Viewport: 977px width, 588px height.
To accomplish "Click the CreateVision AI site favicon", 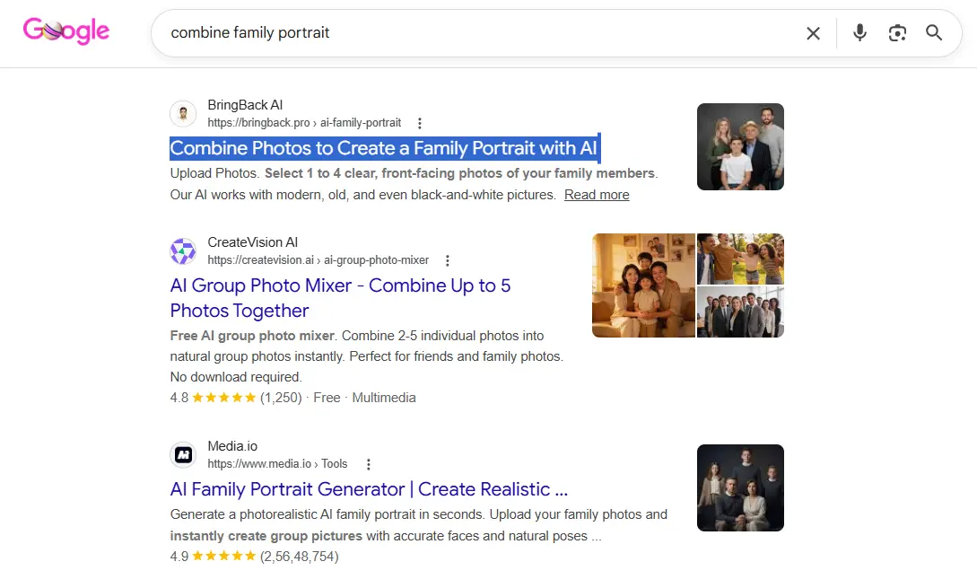I will [183, 251].
